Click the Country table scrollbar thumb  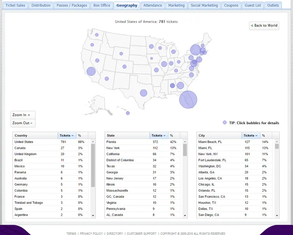[93, 165]
